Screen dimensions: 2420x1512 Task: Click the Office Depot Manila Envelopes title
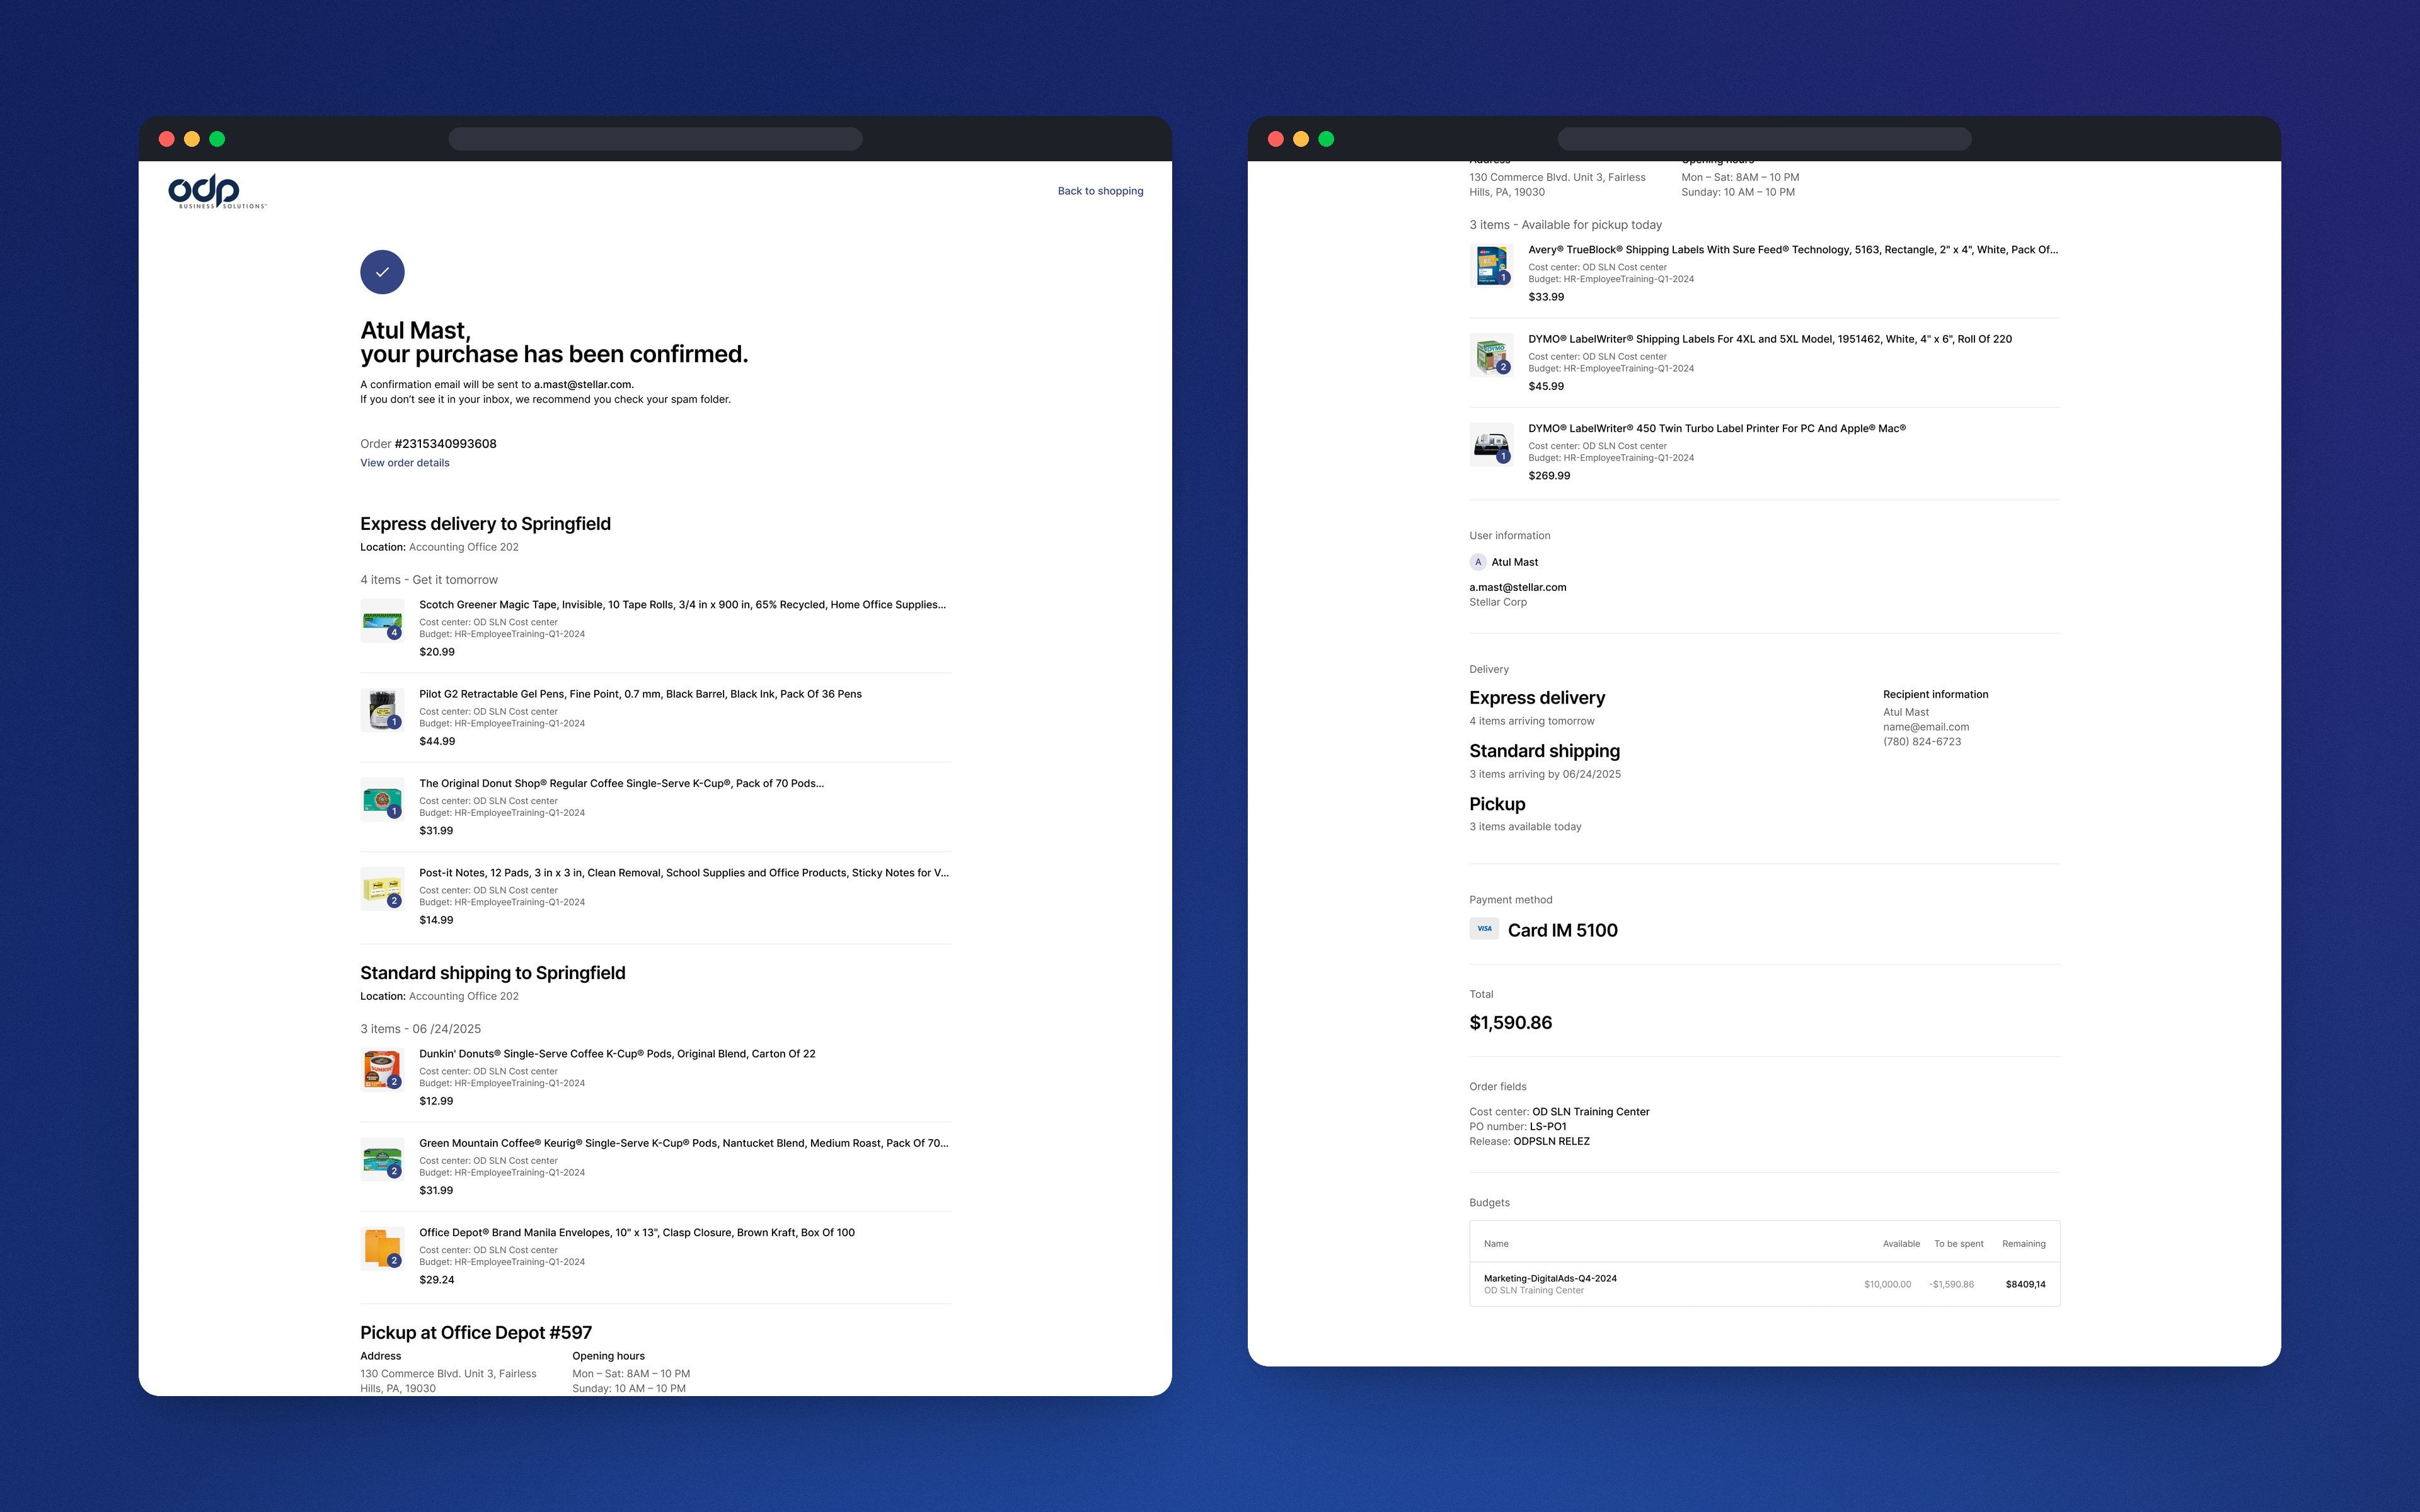coord(637,1233)
